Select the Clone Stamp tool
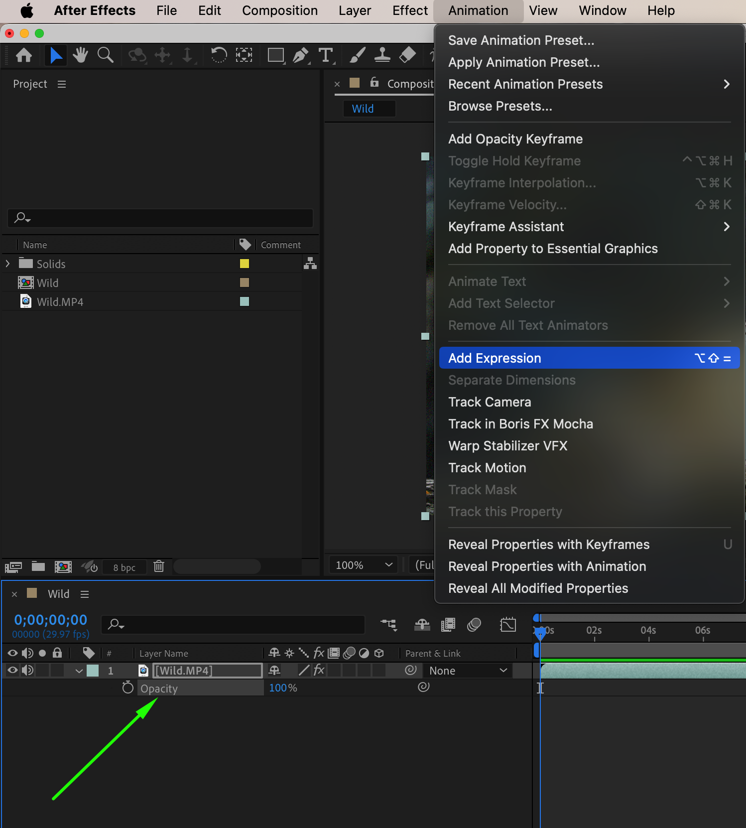This screenshot has height=828, width=746. (382, 55)
